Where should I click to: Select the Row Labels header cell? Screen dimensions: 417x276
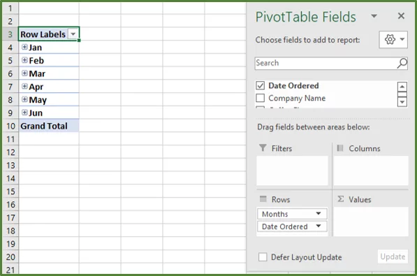(x=49, y=34)
